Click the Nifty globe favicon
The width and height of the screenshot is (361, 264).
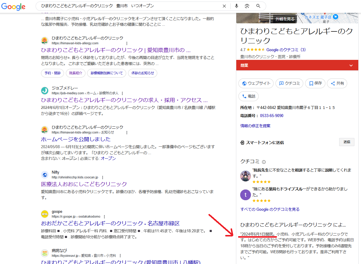[45, 175]
